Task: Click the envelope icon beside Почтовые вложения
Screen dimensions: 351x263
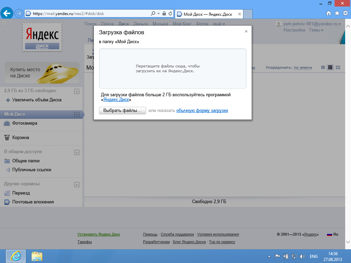Action: 7,202
